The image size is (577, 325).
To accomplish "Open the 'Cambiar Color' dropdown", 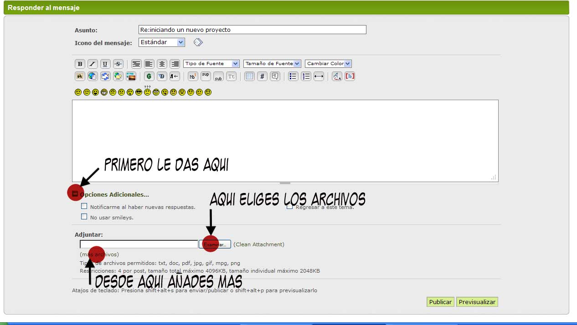I will coord(328,64).
